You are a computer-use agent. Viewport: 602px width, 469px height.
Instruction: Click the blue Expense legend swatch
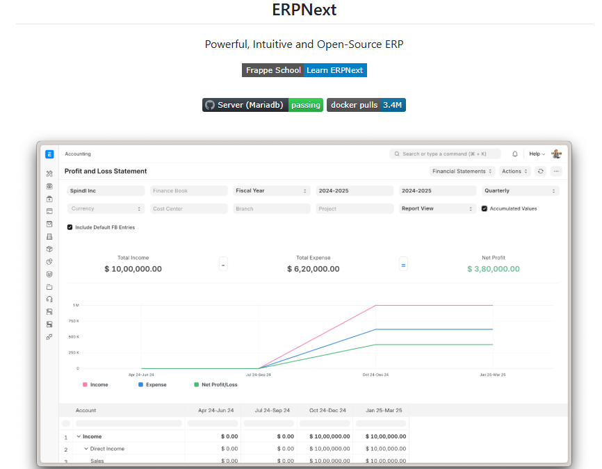click(140, 384)
